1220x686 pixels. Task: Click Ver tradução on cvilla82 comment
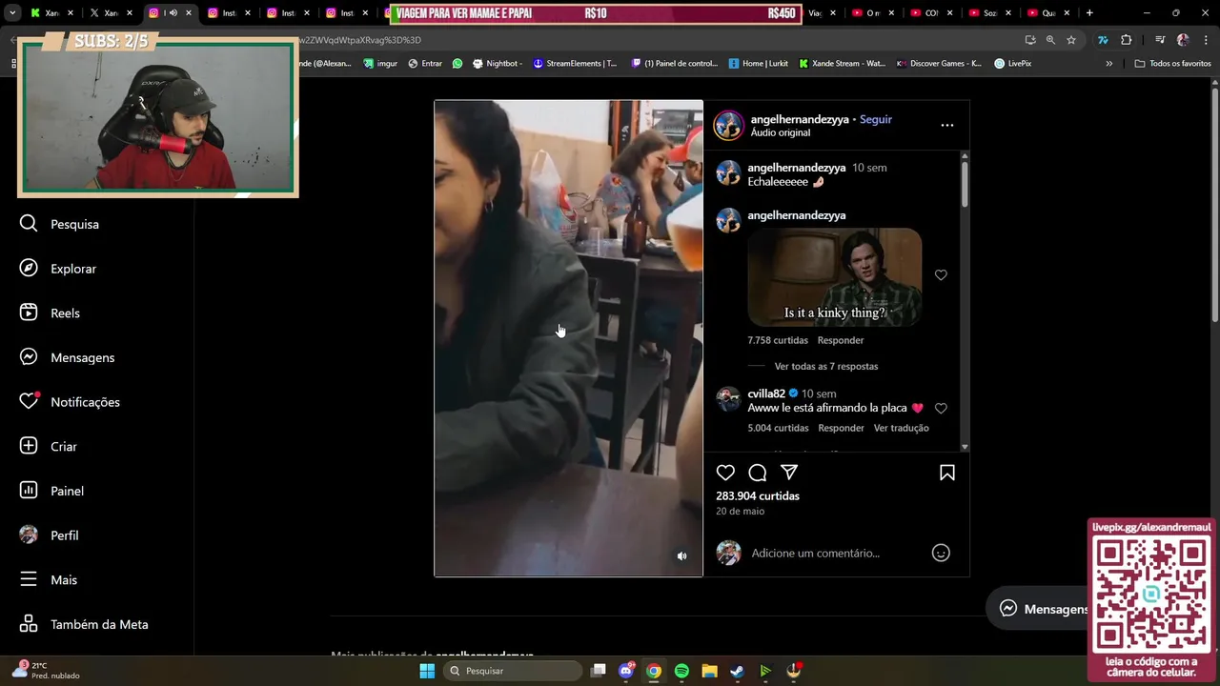[901, 428]
